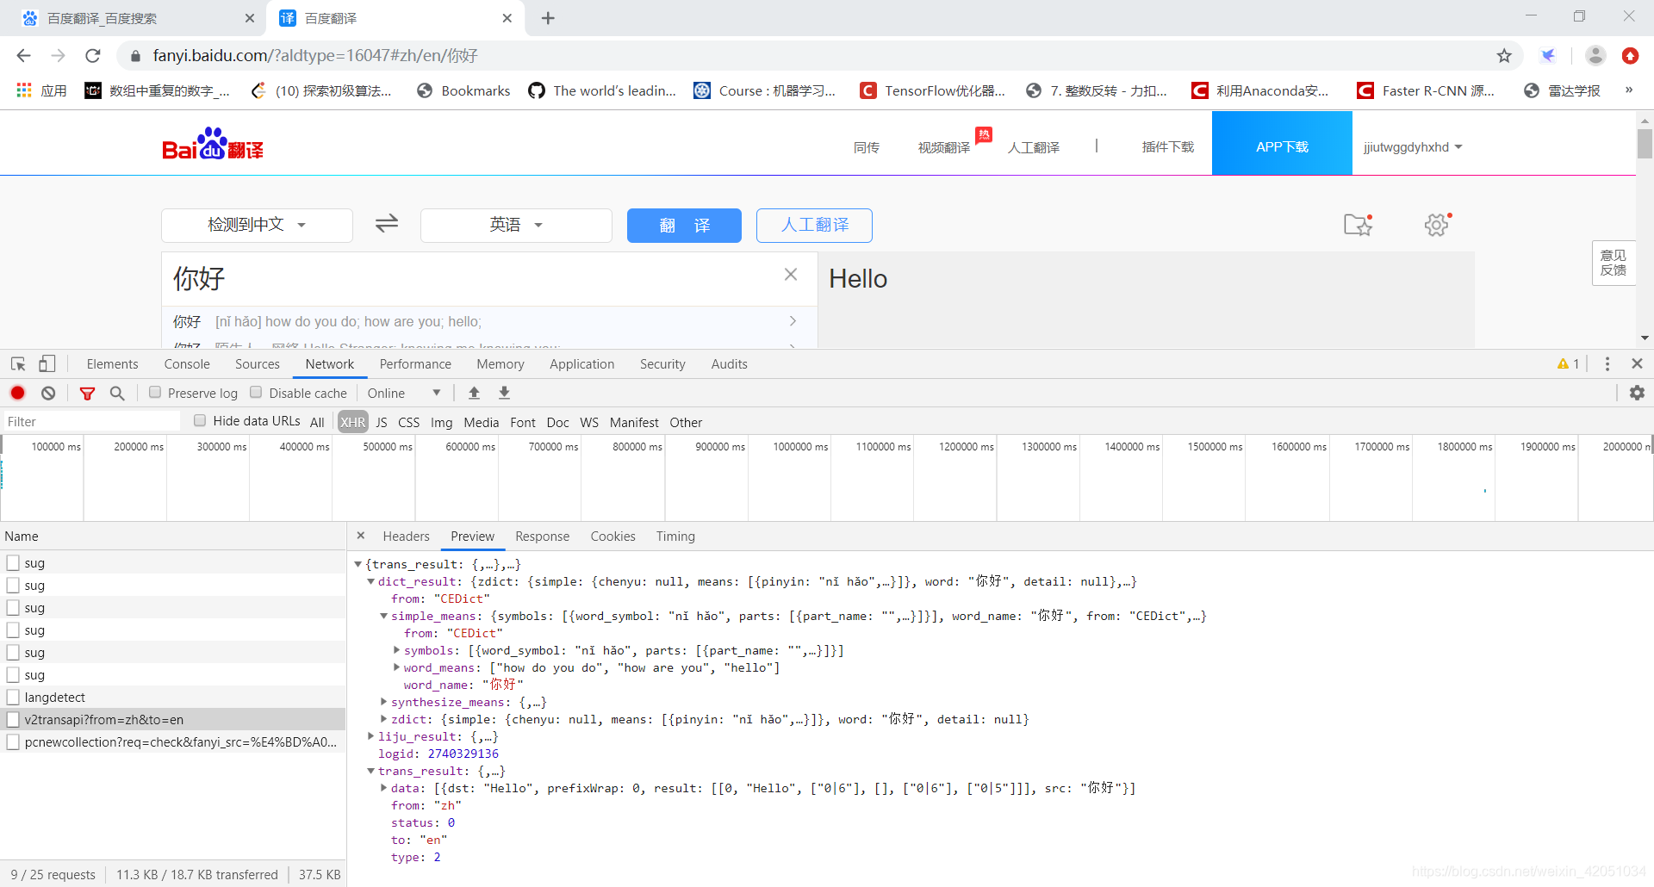Close the request details pane
The width and height of the screenshot is (1654, 887).
361,536
